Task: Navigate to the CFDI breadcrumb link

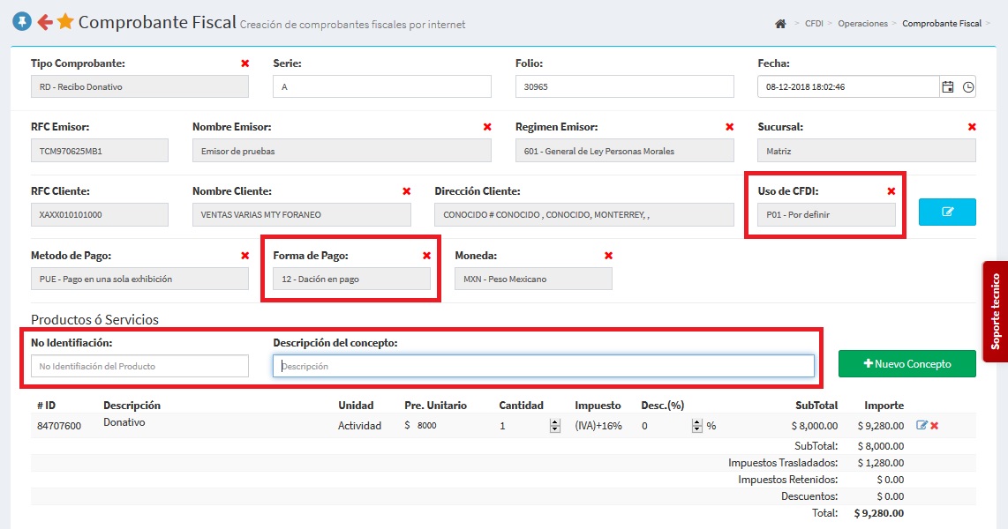Action: 814,24
